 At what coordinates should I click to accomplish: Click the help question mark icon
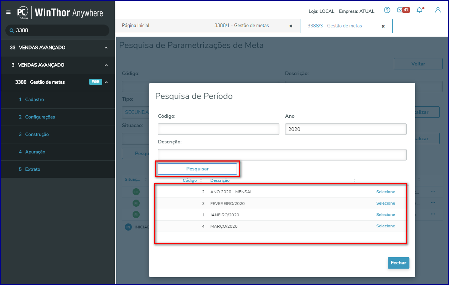click(x=387, y=10)
